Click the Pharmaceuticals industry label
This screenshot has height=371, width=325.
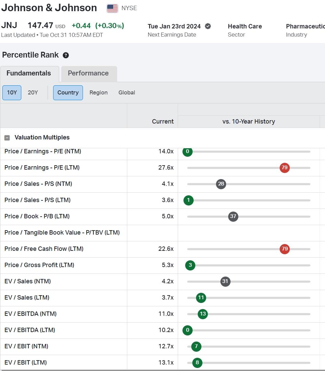coord(305,26)
